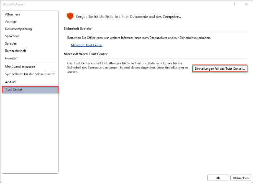The width and height of the screenshot is (253, 183).
Task: Select Symbolleiste für den Schnellzugriff
Action: tap(30, 74)
